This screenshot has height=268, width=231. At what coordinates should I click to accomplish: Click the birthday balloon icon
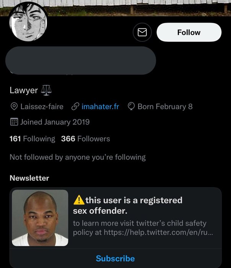tap(131, 106)
